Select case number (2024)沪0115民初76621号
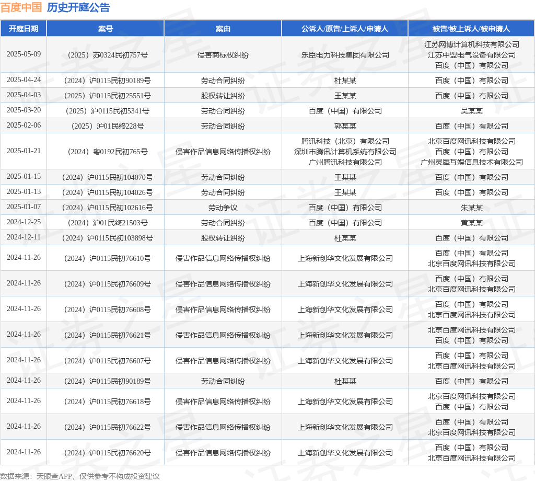This screenshot has height=481, width=535. coord(108,335)
